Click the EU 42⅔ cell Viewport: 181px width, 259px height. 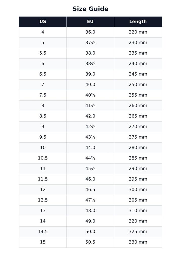pyautogui.click(x=90, y=127)
